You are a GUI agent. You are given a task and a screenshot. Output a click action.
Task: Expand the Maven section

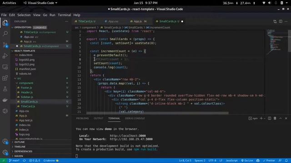(19, 156)
